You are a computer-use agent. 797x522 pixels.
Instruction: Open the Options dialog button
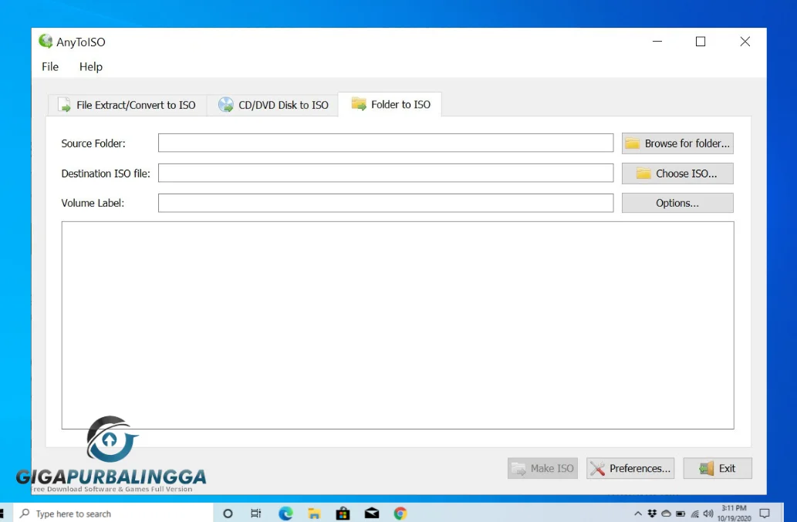(677, 203)
